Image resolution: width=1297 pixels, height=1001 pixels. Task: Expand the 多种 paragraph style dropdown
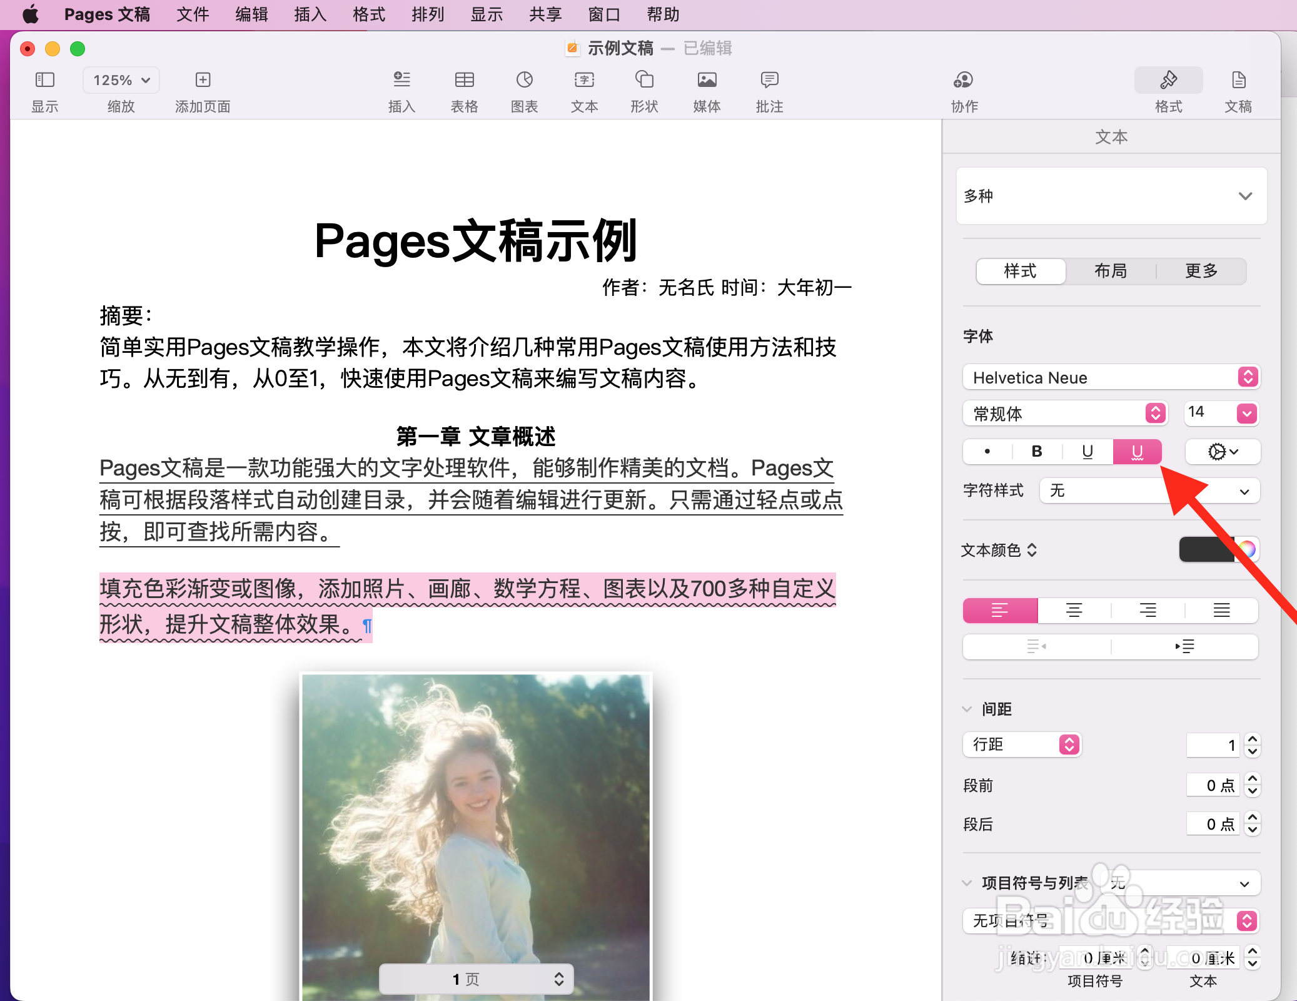1111,196
